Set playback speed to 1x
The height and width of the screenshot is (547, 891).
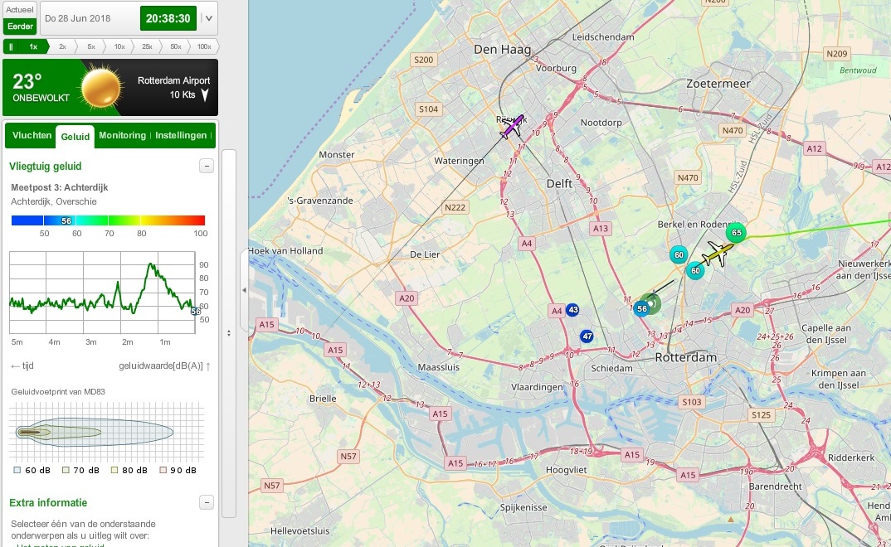coord(33,46)
